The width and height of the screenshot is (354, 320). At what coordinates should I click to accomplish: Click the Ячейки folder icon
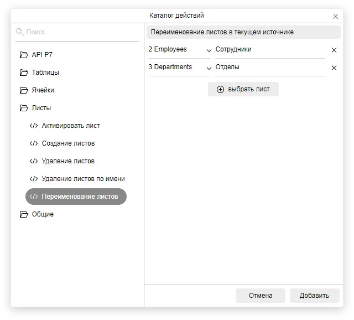(x=24, y=90)
